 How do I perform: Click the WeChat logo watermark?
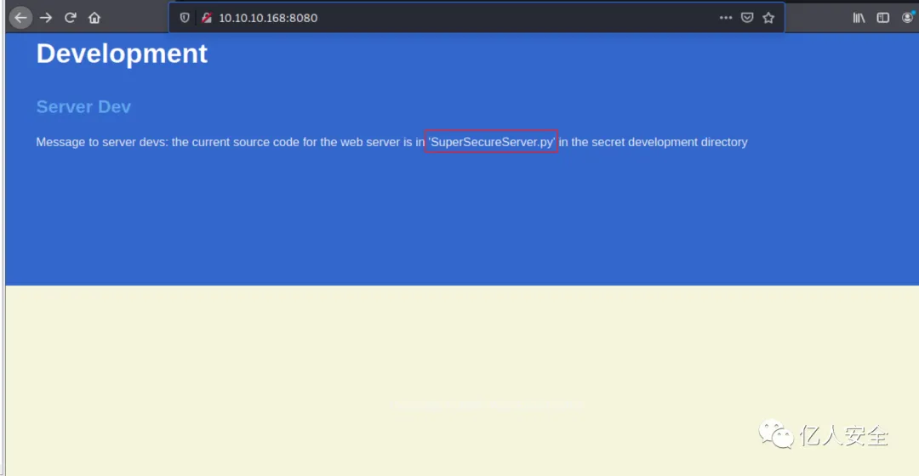775,433
